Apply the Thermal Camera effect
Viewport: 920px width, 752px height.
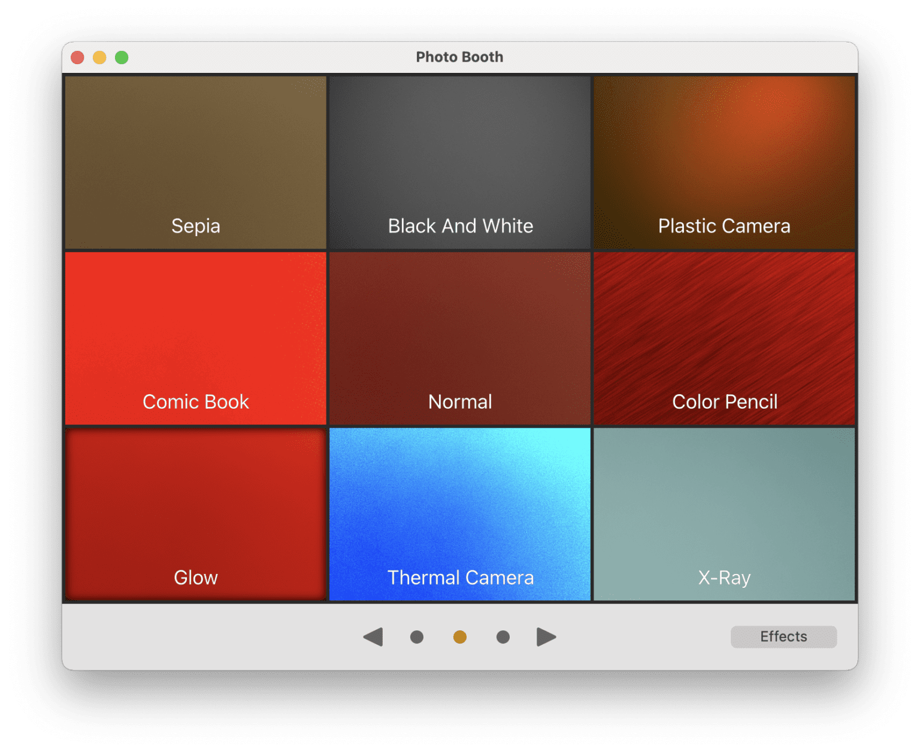pos(459,514)
